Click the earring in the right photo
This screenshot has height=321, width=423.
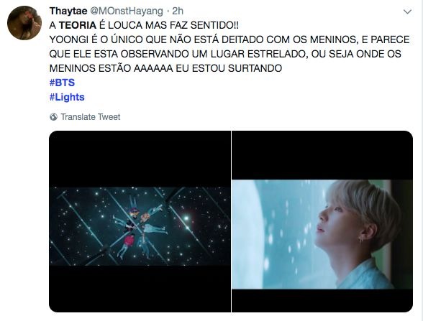(360, 239)
